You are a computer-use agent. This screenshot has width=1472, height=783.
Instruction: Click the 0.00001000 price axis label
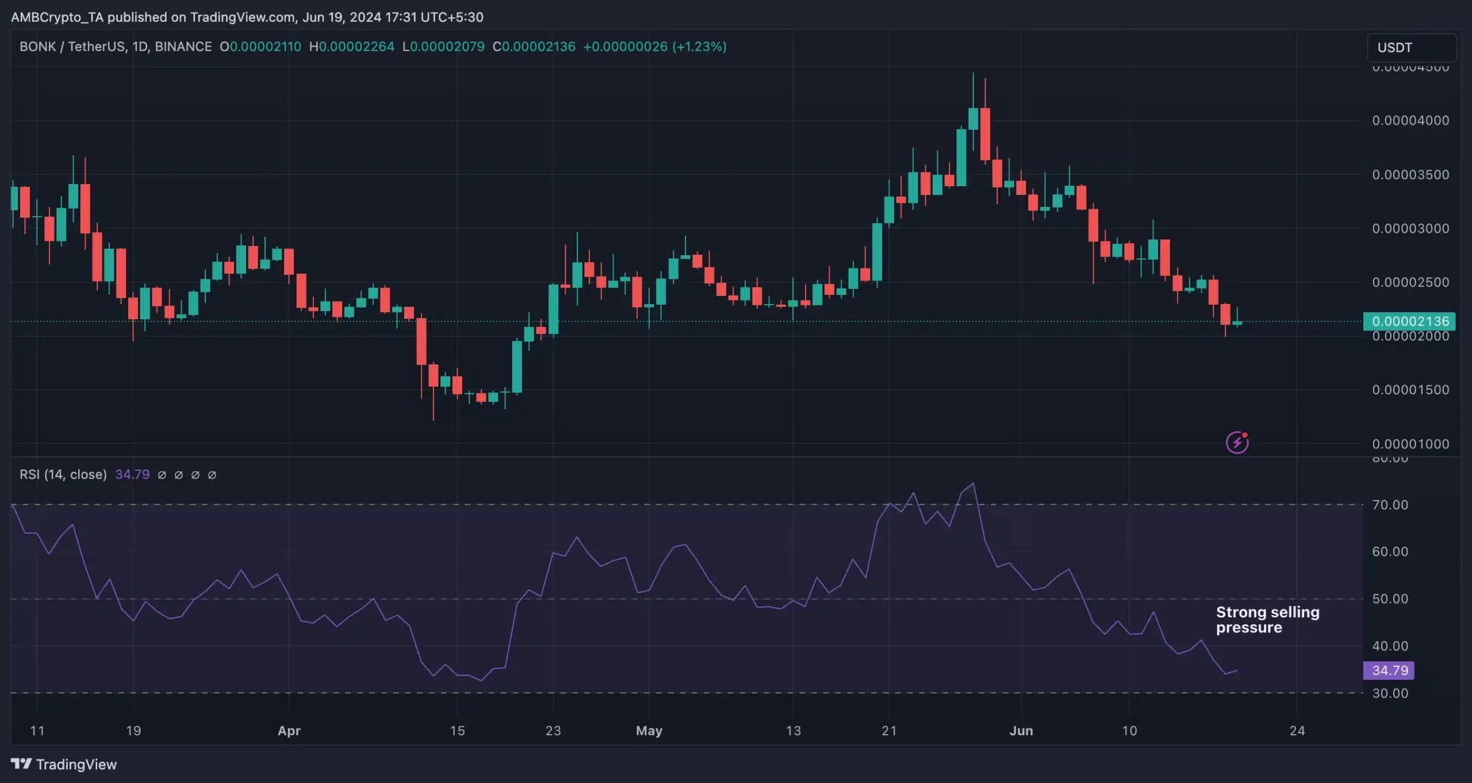click(1410, 444)
